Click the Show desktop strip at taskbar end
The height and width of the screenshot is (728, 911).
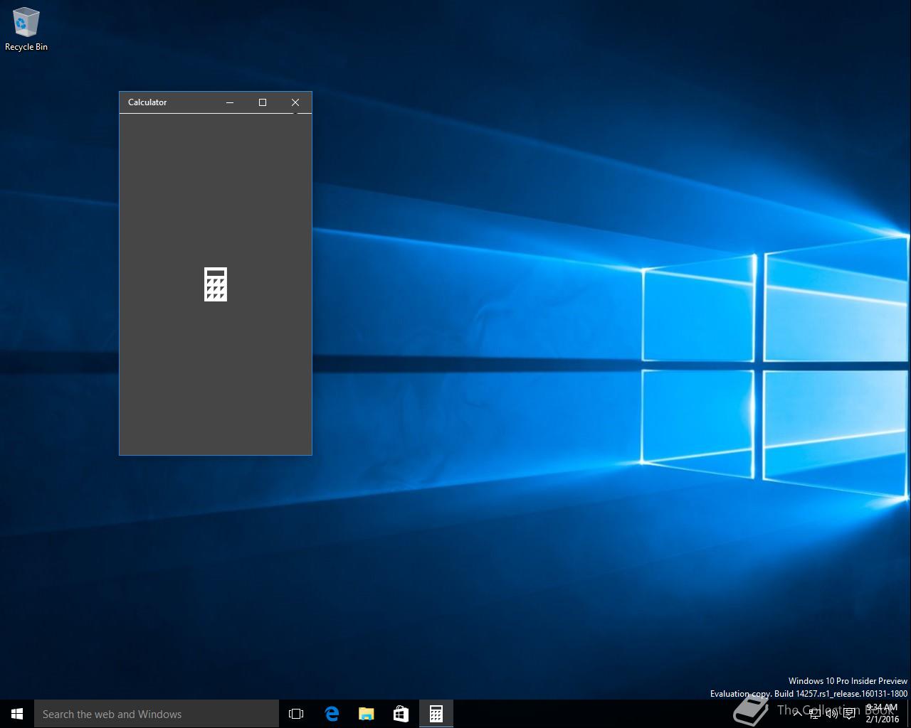pos(909,714)
